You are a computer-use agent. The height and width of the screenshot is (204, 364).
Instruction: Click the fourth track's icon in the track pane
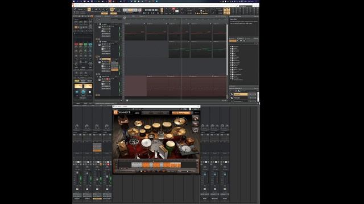click(100, 80)
